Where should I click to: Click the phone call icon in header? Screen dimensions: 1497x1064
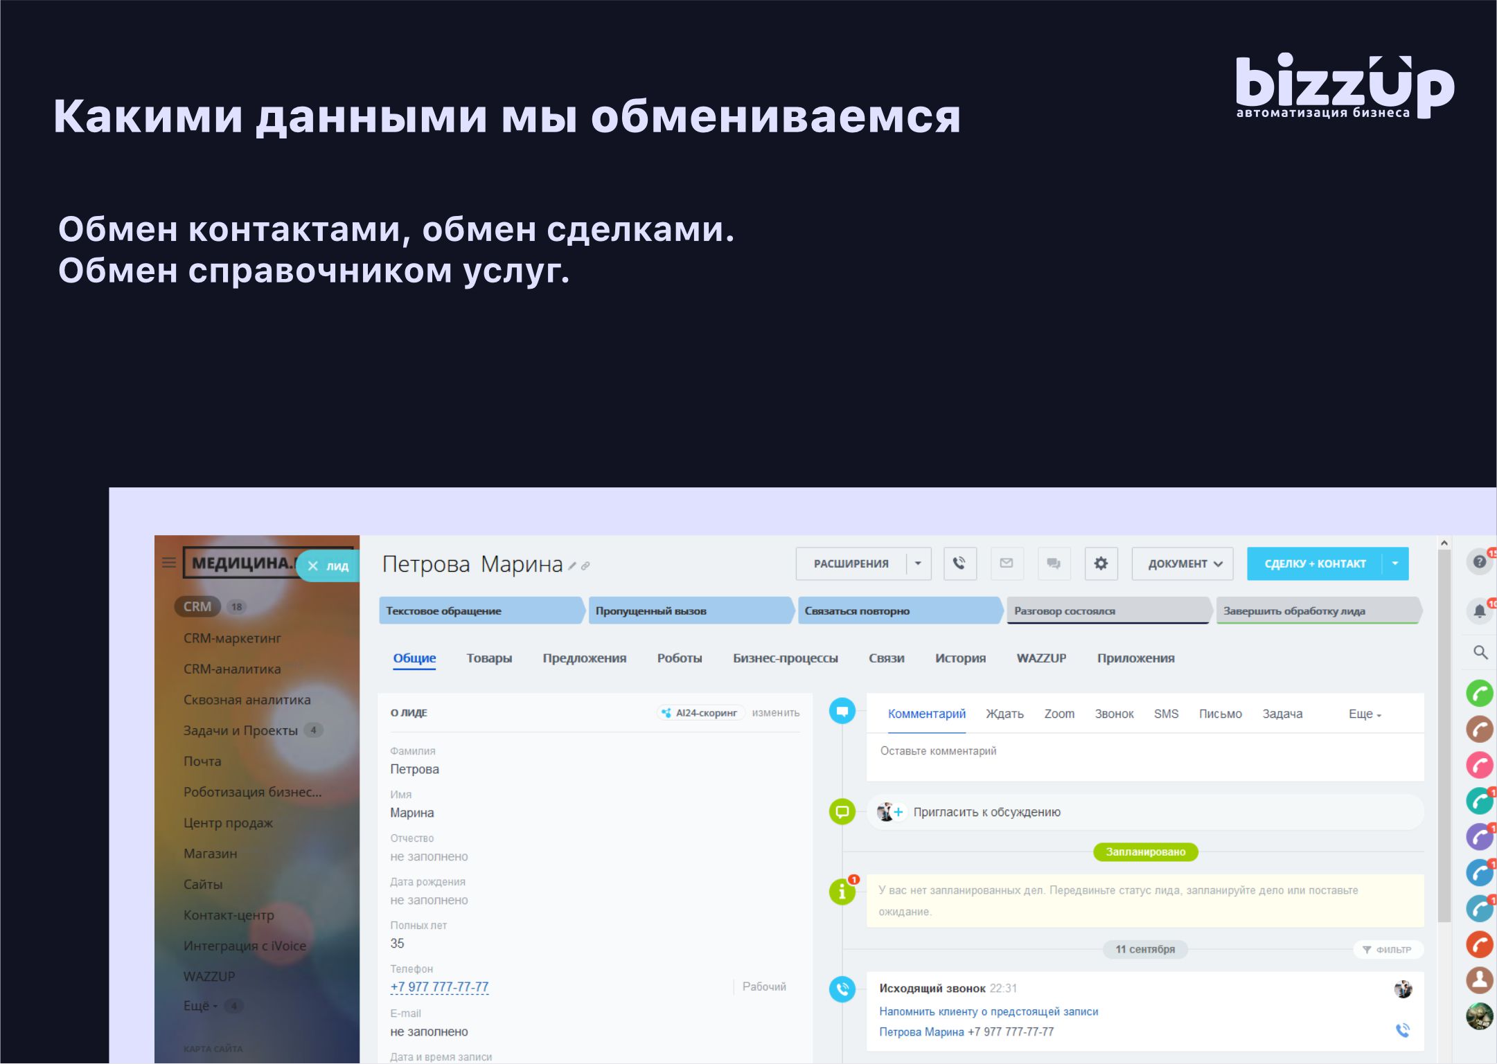[959, 563]
